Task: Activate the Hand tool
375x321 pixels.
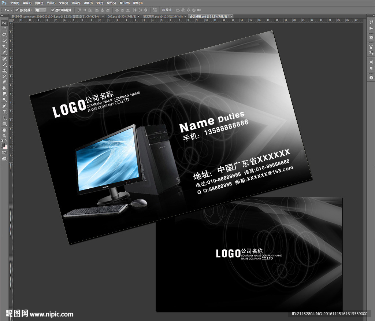Action: click(x=4, y=130)
